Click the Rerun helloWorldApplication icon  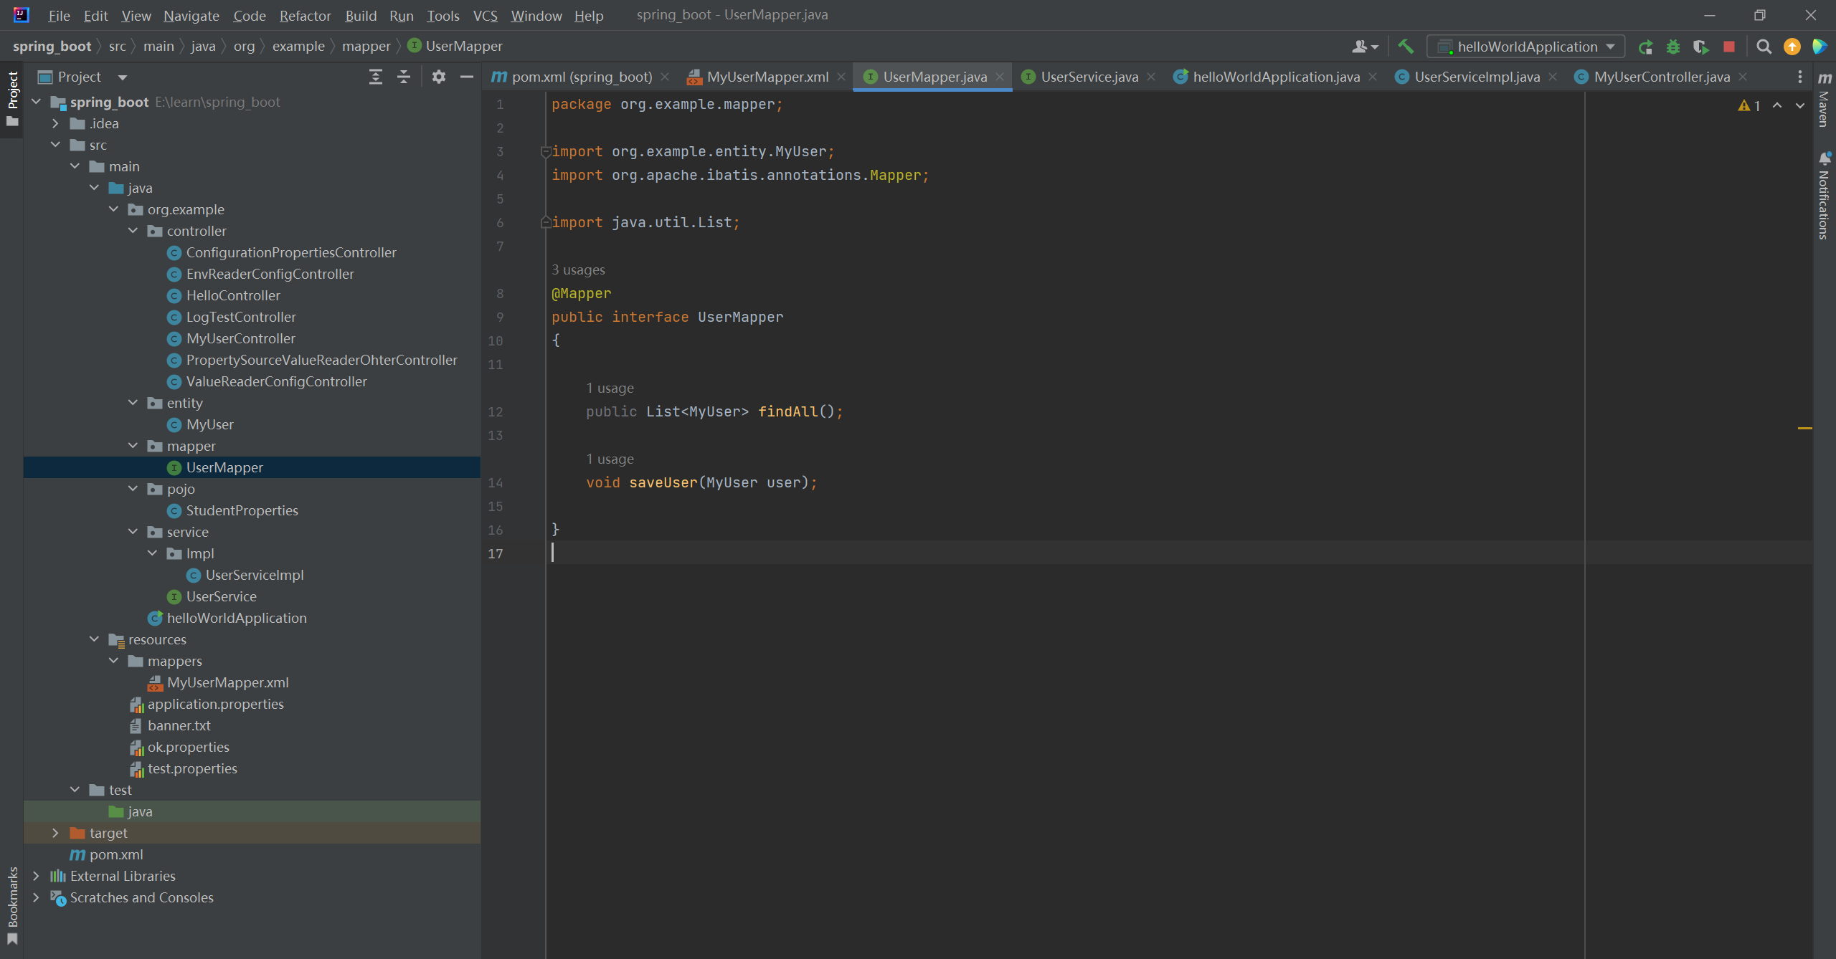(x=1645, y=47)
